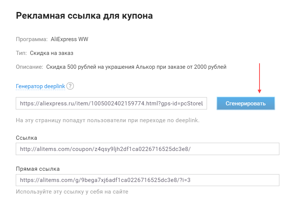This screenshot has width=294, height=207.
Task: Focus the aliexpress.ru deeplink URL field
Action: point(111,103)
